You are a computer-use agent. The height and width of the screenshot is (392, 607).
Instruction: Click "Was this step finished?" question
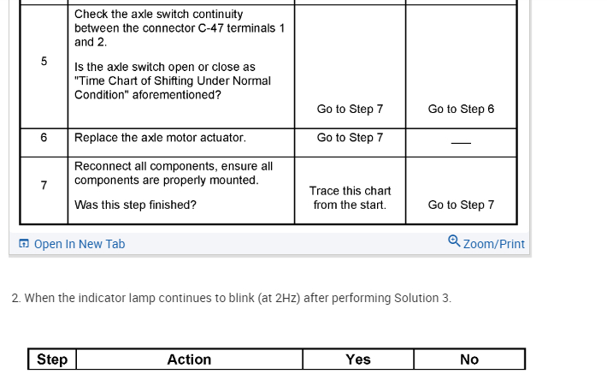coord(135,205)
